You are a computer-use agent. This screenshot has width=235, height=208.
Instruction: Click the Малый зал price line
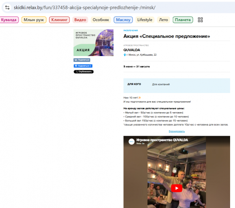tap(153, 113)
